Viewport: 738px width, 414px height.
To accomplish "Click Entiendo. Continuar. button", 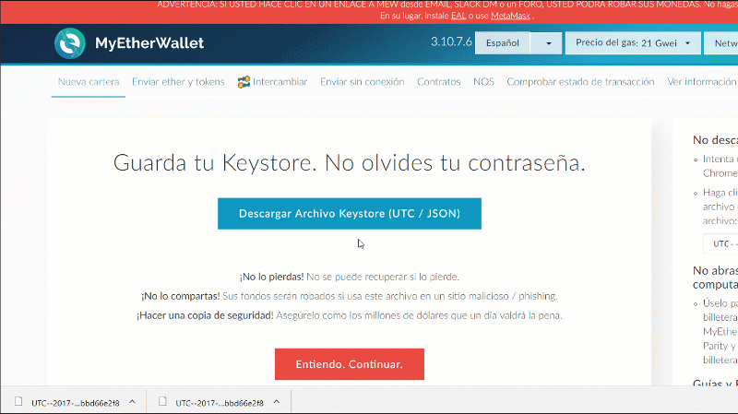I will click(350, 364).
